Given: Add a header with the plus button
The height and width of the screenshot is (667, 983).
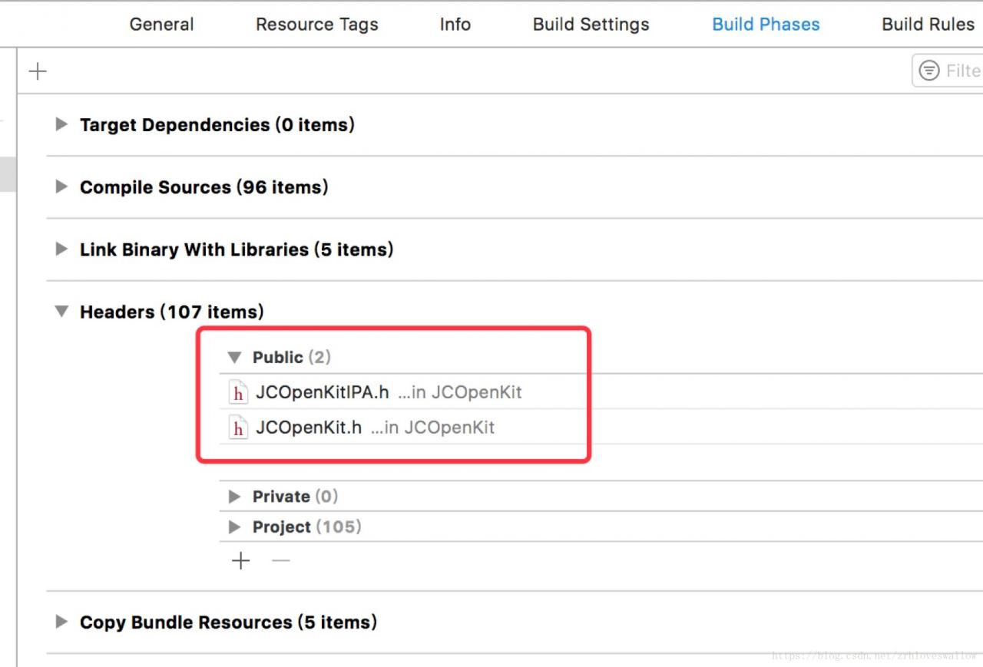Looking at the screenshot, I should click(241, 561).
